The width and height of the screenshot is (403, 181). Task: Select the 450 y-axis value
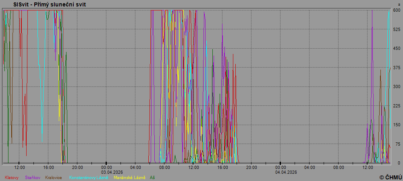[397, 48]
